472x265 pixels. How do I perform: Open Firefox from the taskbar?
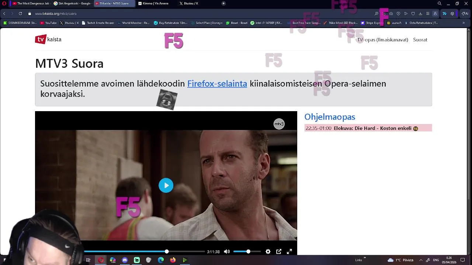pyautogui.click(x=173, y=260)
